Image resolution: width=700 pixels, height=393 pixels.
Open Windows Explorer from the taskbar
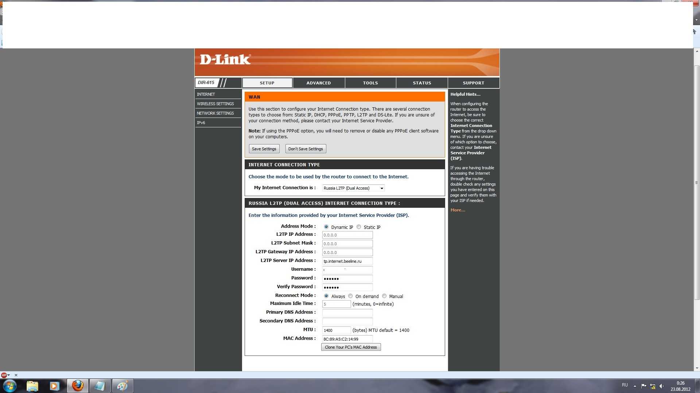point(32,386)
